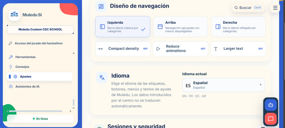Open the Idioma actual Español dropdown
The width and height of the screenshot is (285, 128).
tap(223, 85)
